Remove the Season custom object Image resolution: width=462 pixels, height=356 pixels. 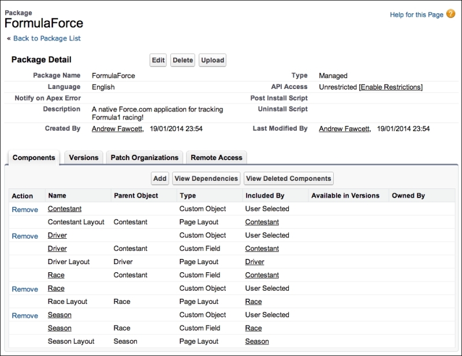click(25, 316)
